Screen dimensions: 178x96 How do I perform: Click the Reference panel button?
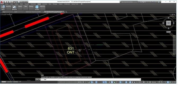click(14, 8)
